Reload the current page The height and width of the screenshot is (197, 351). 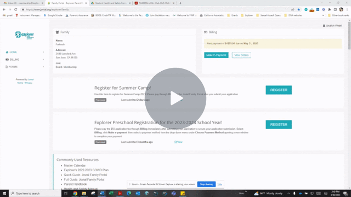[x=16, y=10]
